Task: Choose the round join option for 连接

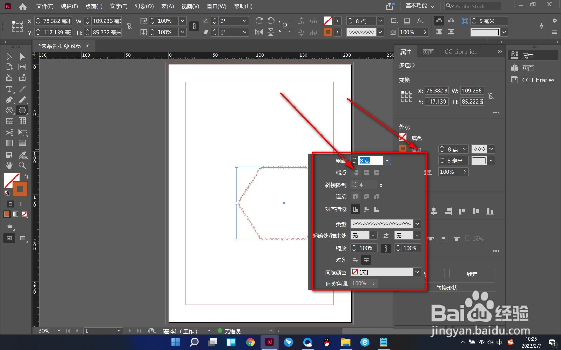Action: pos(366,197)
